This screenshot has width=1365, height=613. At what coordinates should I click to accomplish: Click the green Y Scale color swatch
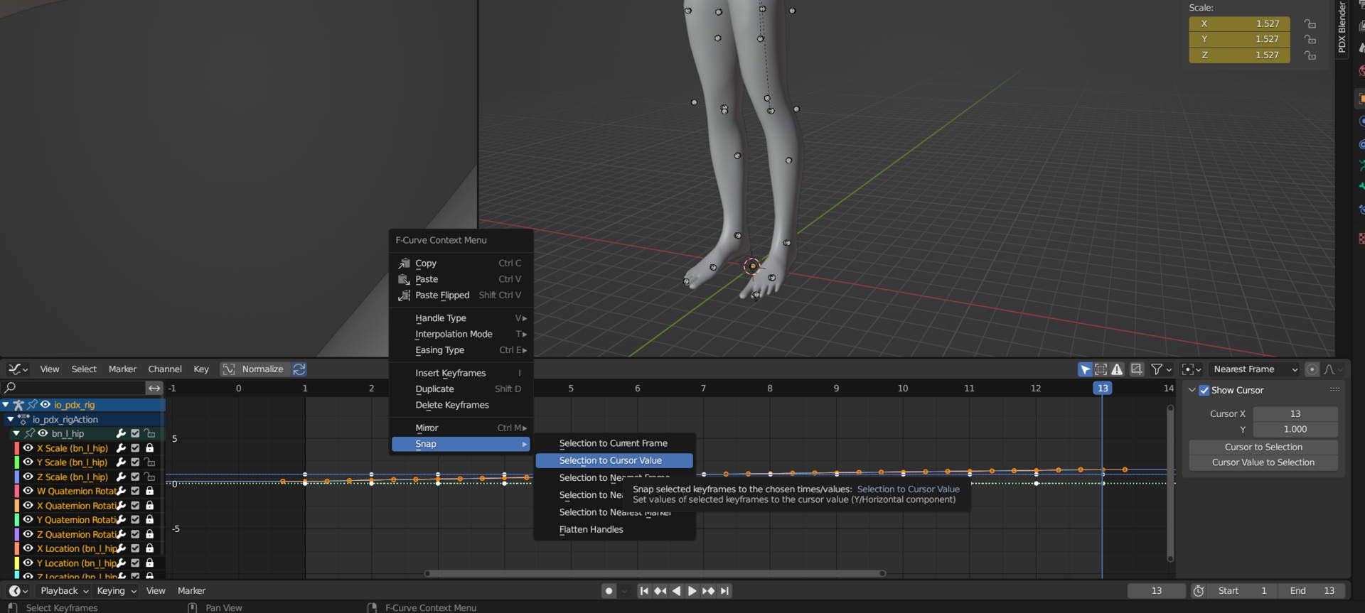[17, 462]
